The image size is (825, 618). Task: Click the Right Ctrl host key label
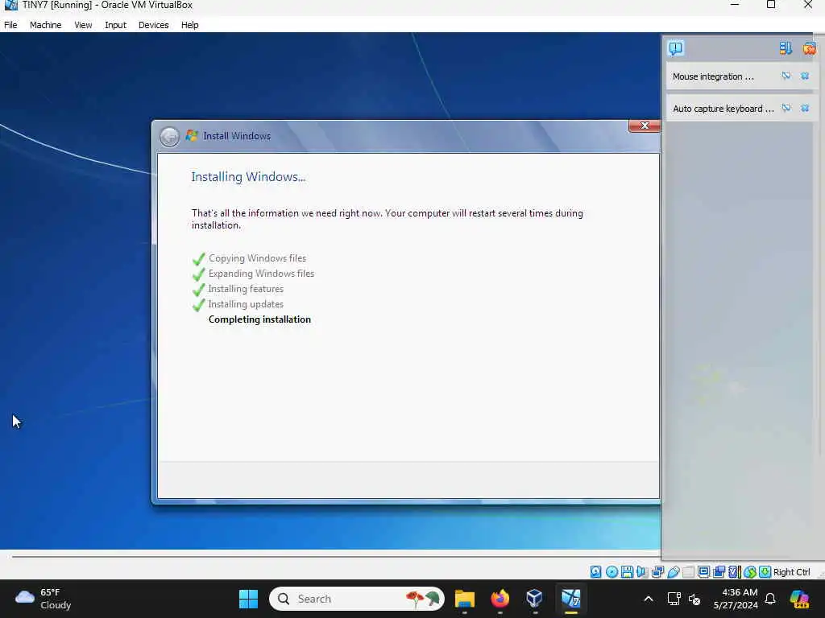[792, 572]
